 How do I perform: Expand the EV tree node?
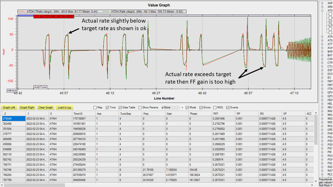coord(322,77)
